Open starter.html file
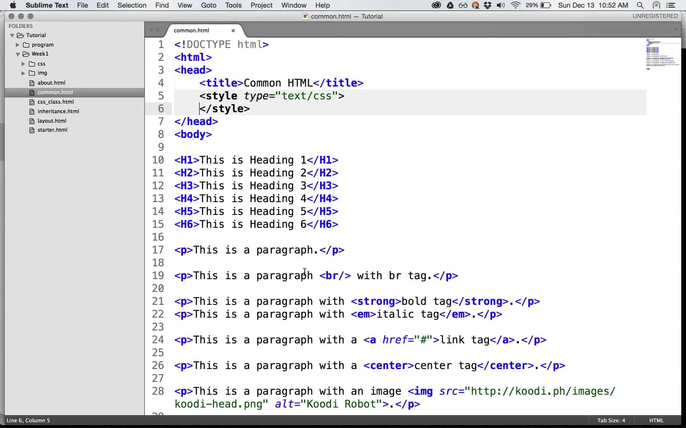 coord(52,130)
